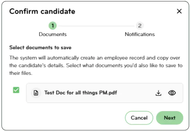Click the Select documents to save heading

[40, 48]
